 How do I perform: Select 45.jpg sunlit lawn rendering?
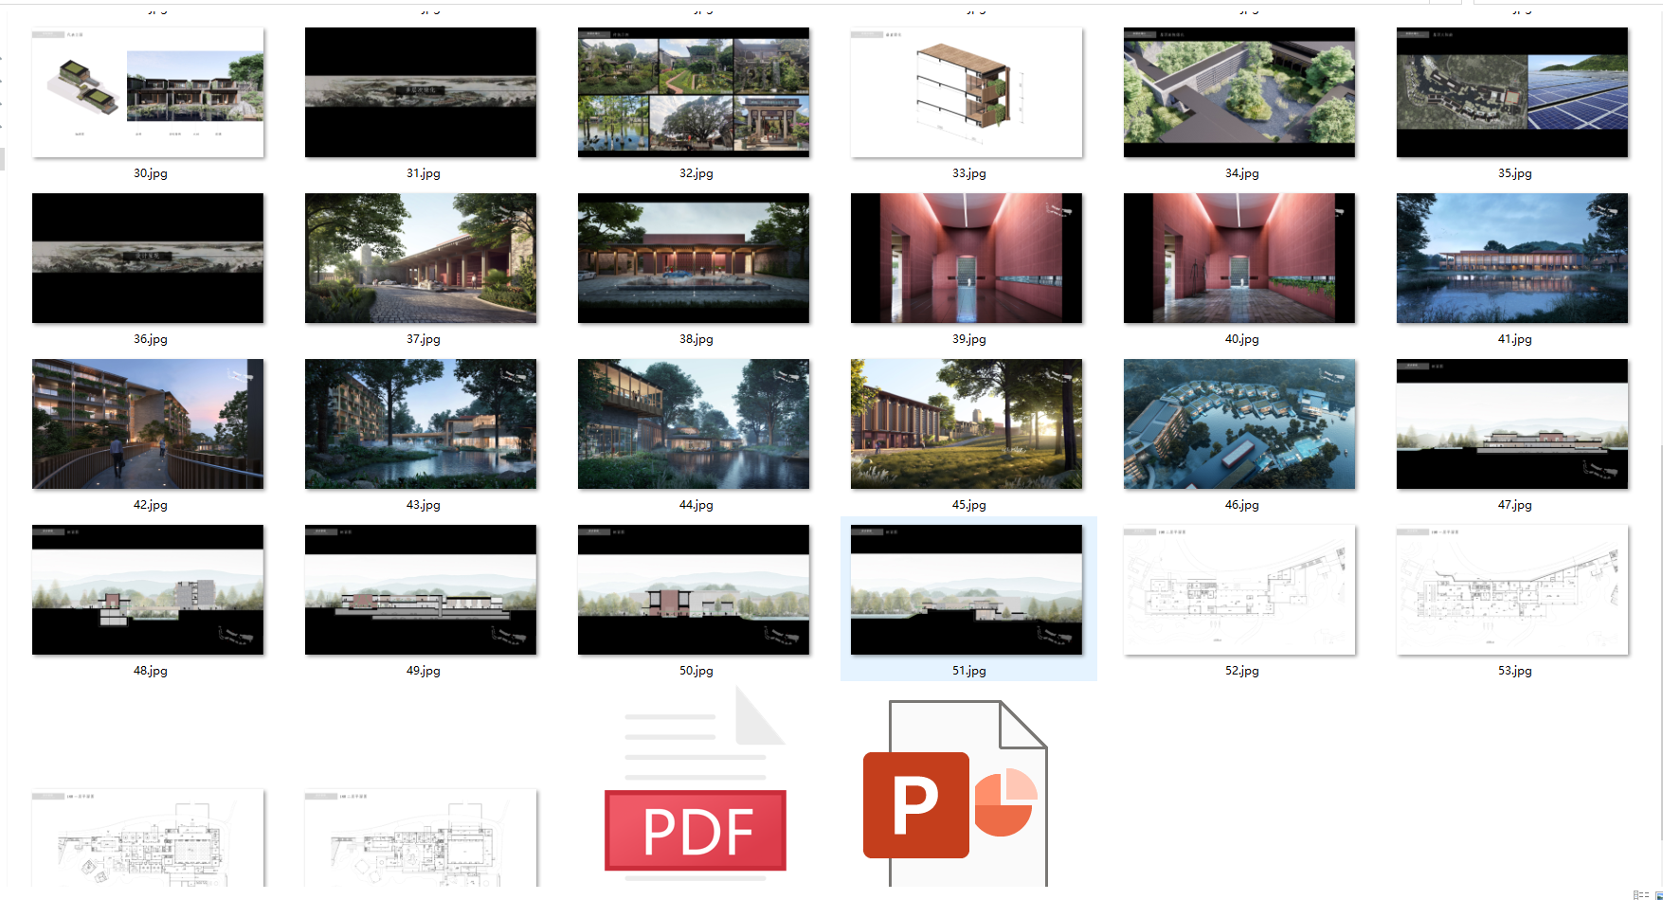click(x=967, y=423)
